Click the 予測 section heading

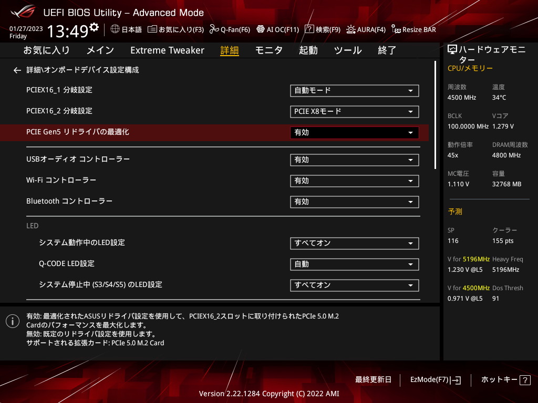[455, 211]
